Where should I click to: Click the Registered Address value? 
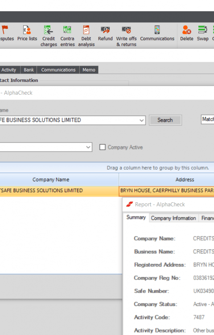[204, 265]
